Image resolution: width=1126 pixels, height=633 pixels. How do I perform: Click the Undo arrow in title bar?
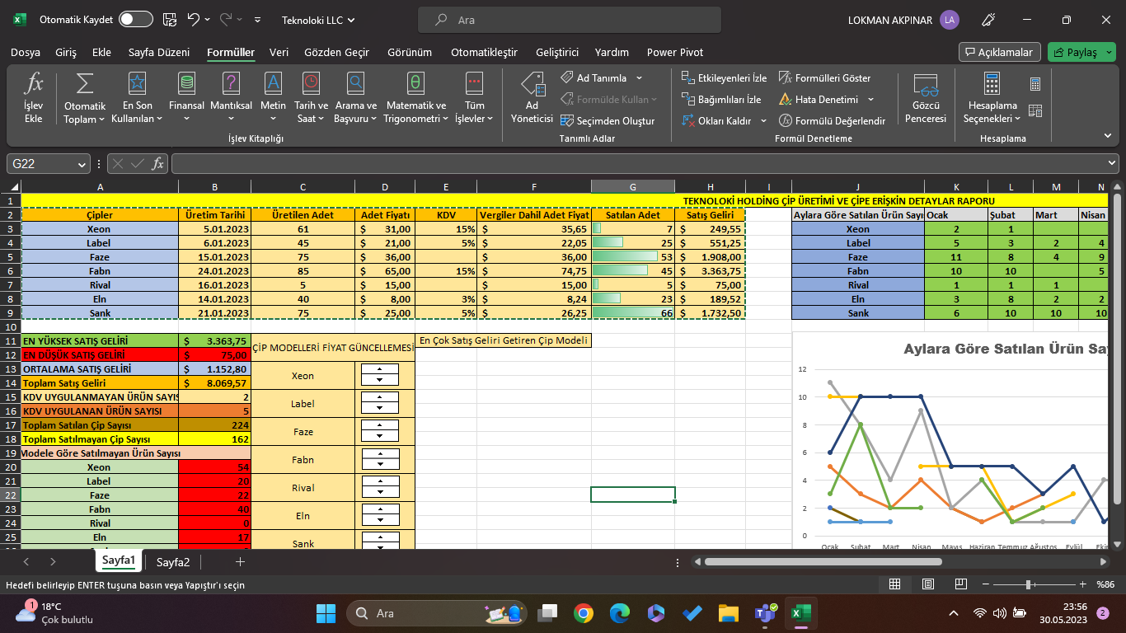click(195, 20)
